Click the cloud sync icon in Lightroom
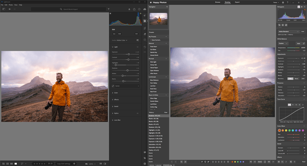Image resolution: width=307 pixels, height=166 pixels. (x=145, y=9)
